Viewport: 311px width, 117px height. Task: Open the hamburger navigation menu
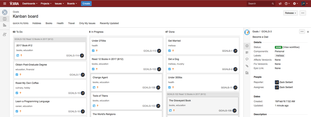5,3
